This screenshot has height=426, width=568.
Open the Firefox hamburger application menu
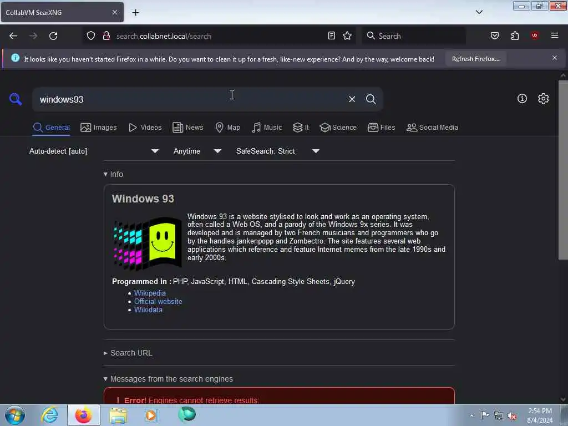[x=555, y=35]
